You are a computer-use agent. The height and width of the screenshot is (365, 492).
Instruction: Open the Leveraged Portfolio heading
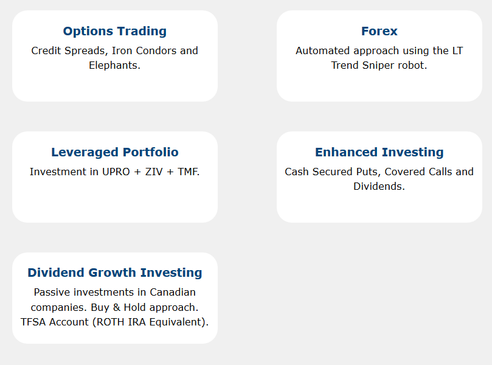point(115,152)
